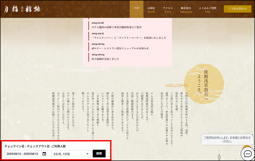Image resolution: width=255 pixels, height=161 pixels.
Task: Dismiss the chat prompt with the X
Action: point(252,135)
